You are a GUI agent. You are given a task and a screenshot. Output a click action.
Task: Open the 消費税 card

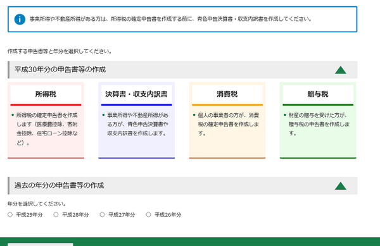tap(227, 120)
